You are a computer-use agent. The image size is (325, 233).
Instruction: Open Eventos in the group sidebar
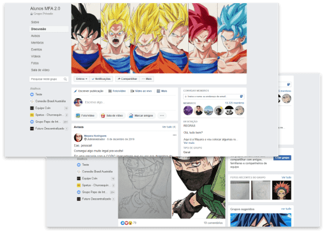point(36,49)
